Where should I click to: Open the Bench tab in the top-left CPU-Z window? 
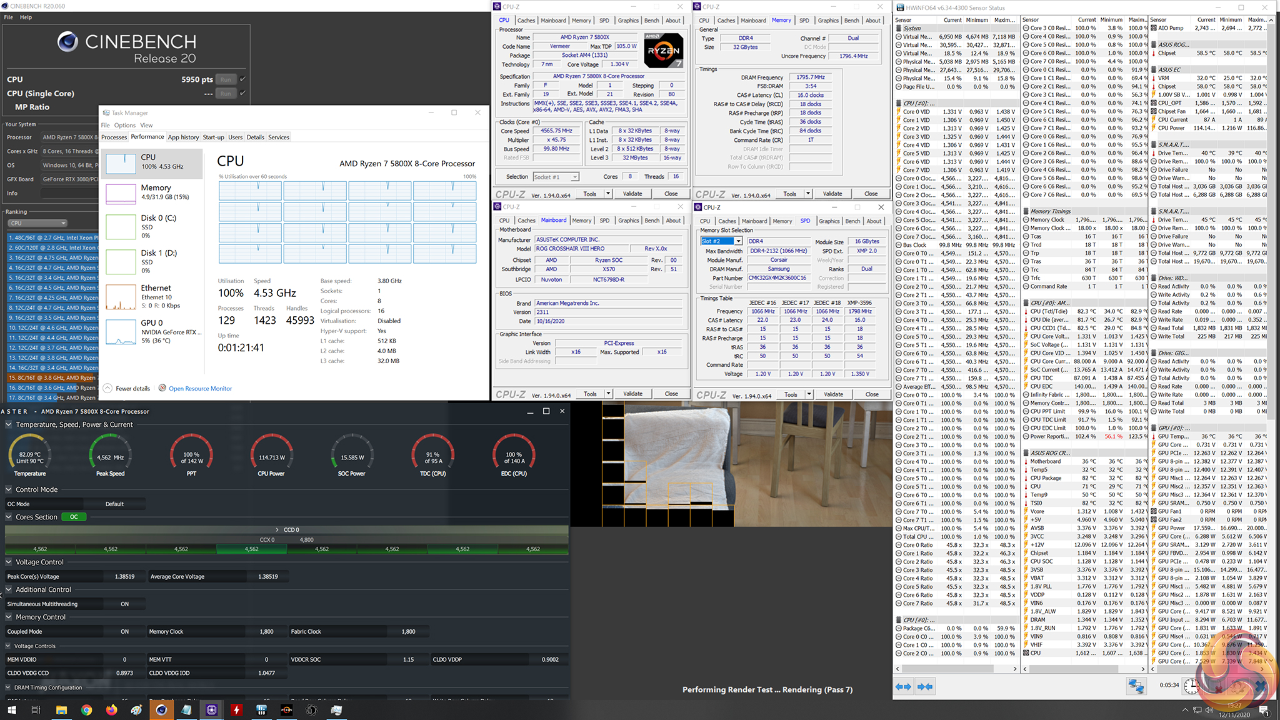(x=652, y=21)
